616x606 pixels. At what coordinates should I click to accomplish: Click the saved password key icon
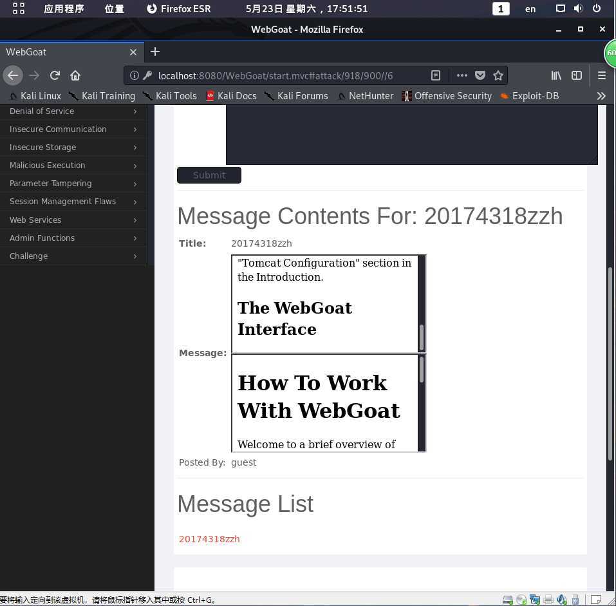coord(147,75)
